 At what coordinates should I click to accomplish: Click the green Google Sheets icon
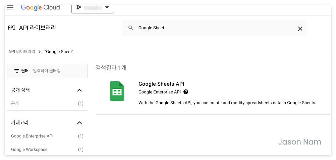(x=117, y=91)
